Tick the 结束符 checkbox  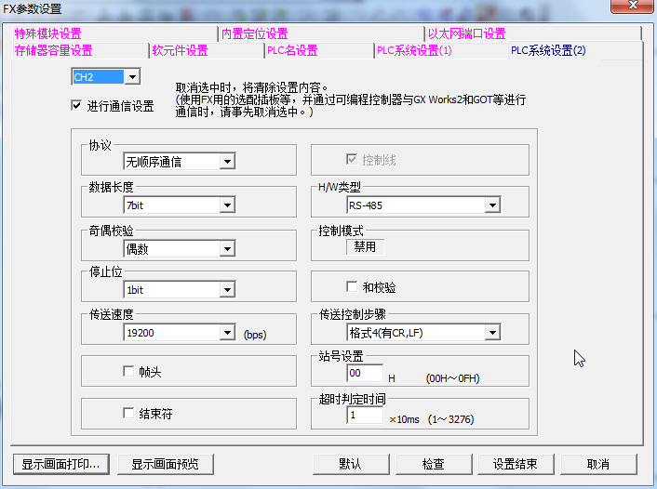coord(128,413)
